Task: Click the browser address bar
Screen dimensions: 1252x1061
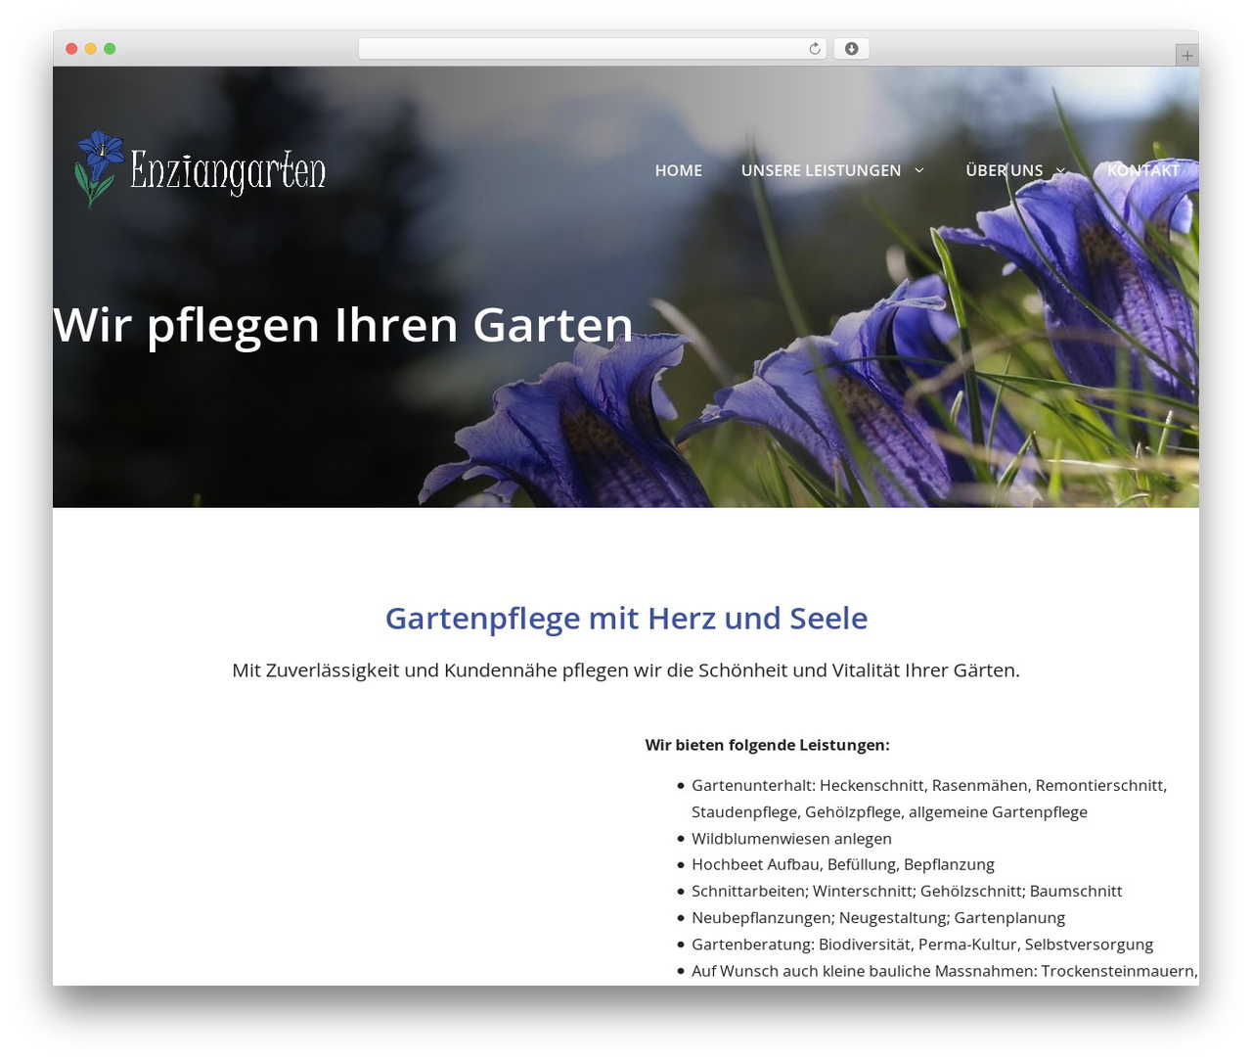Action: (592, 49)
